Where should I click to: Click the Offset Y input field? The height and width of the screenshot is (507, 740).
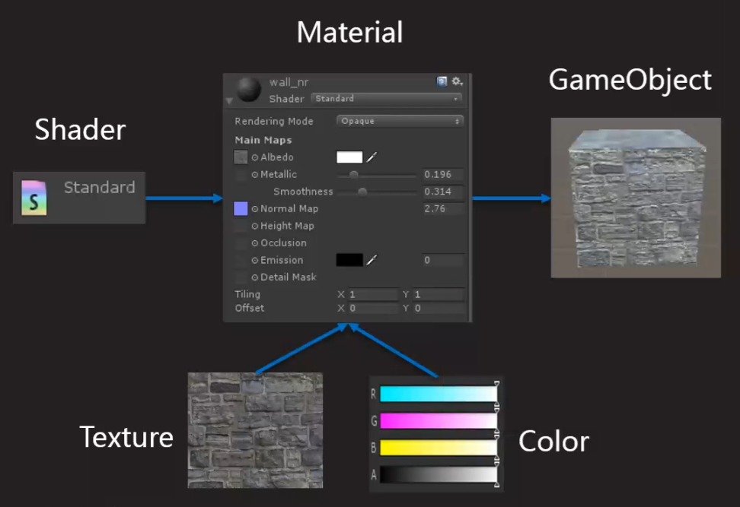coord(439,308)
